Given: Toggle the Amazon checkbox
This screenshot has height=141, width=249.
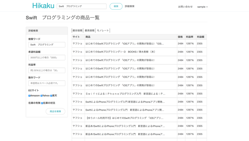Looking at the screenshot, I should [29, 96].
